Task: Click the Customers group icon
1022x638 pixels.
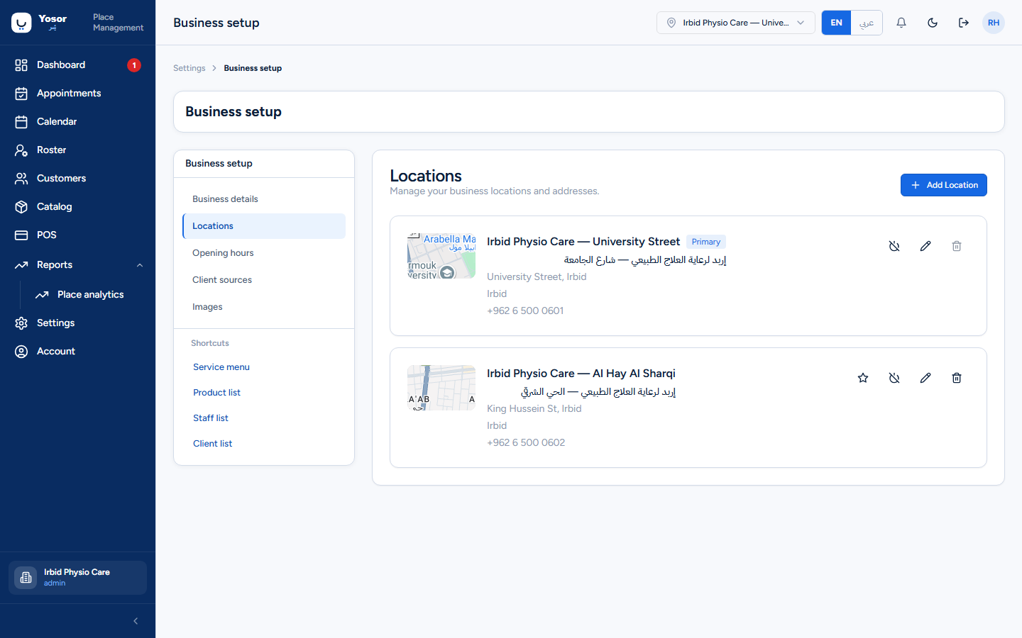Action: point(21,178)
